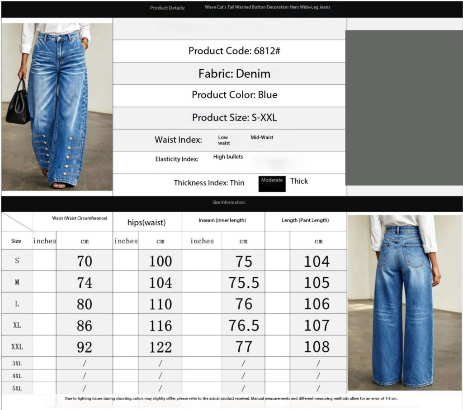Select inseam value 75 for size S

point(244,261)
